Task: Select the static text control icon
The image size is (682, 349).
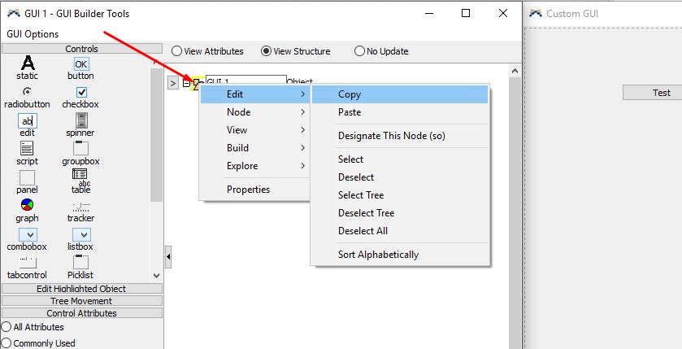Action: [x=28, y=63]
